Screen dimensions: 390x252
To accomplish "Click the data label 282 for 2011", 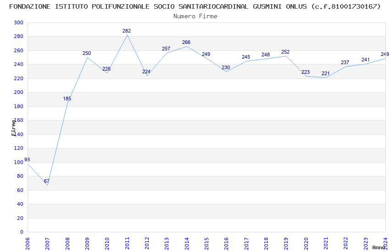I will [x=127, y=31].
